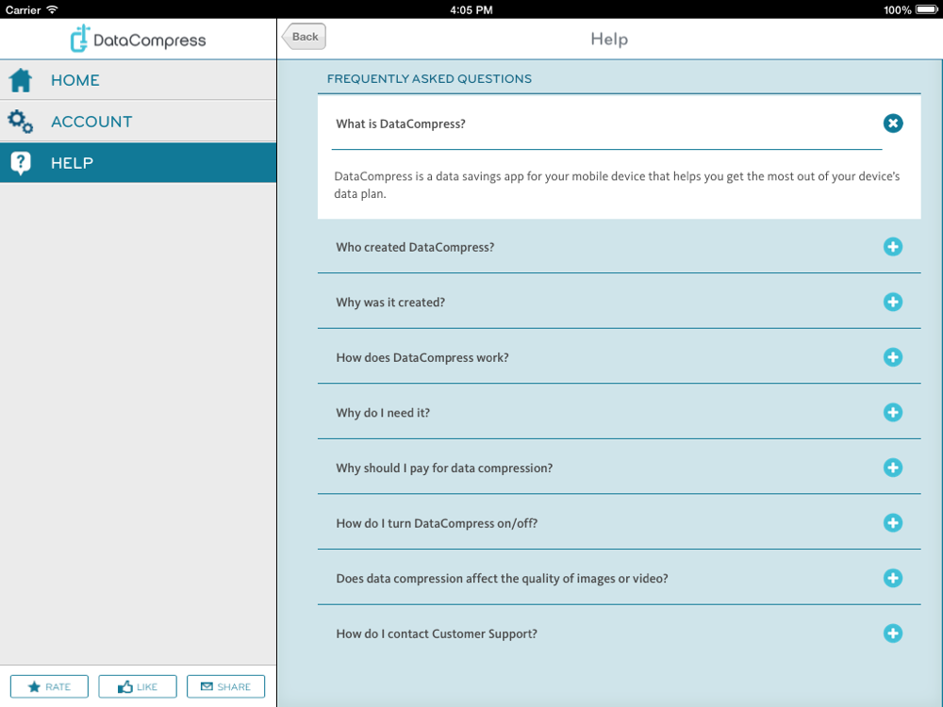Click 'Does data compression affect the quality' text
Viewport: 943px width, 707px height.
tap(503, 579)
